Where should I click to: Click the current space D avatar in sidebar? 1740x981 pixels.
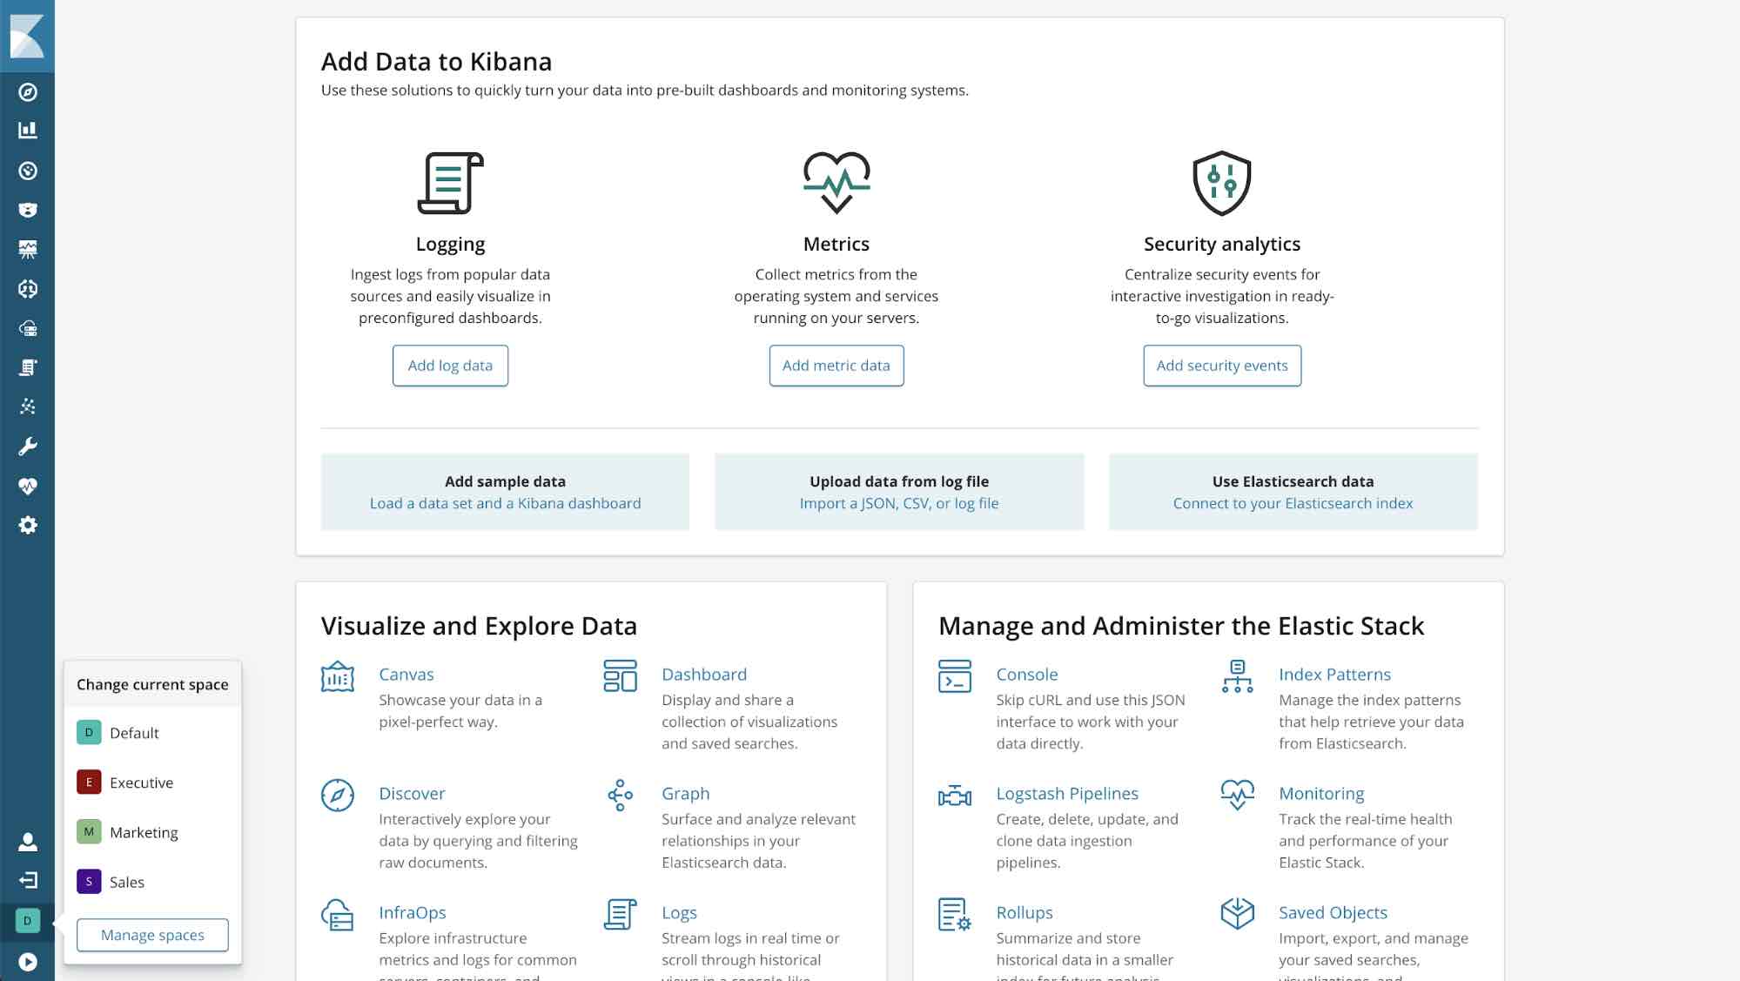pyautogui.click(x=28, y=921)
